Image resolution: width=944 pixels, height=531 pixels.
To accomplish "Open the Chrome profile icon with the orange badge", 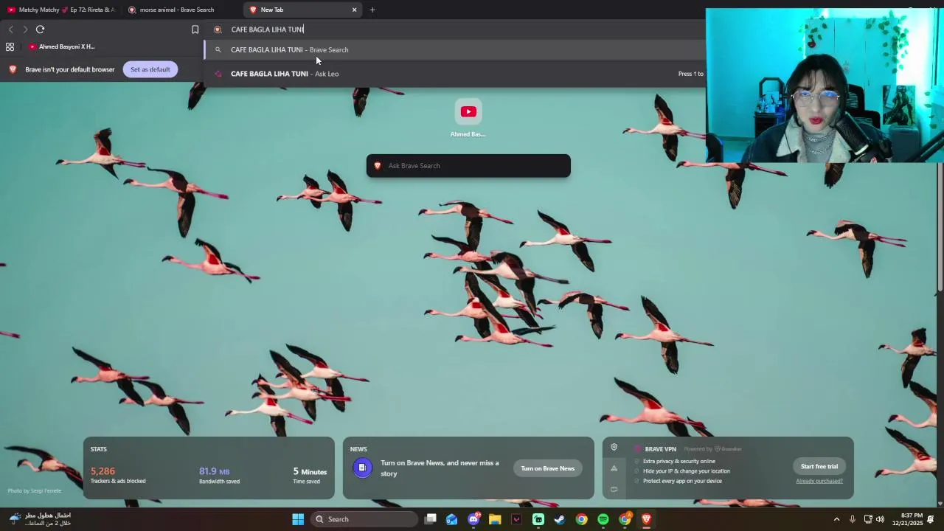I will [625, 519].
